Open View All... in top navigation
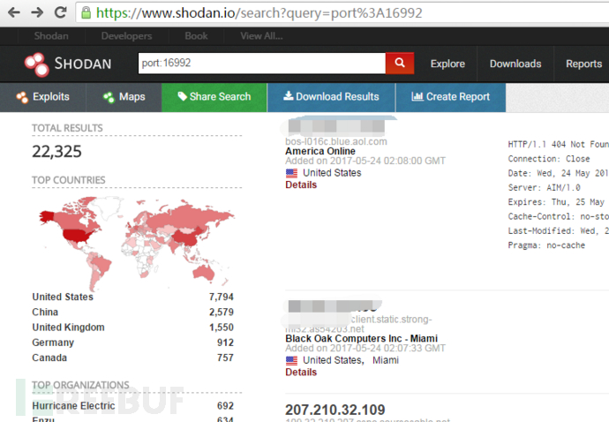Viewport: 609px width, 422px height. 261,36
